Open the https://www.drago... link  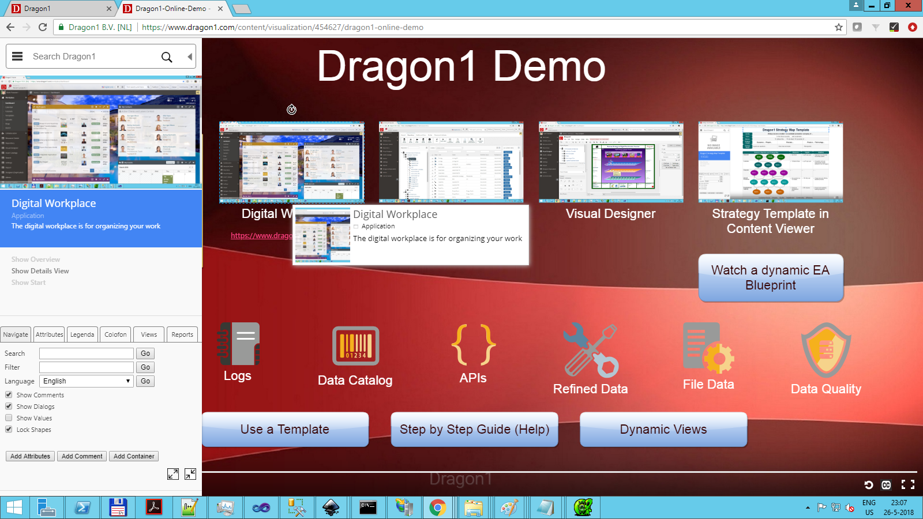(261, 235)
